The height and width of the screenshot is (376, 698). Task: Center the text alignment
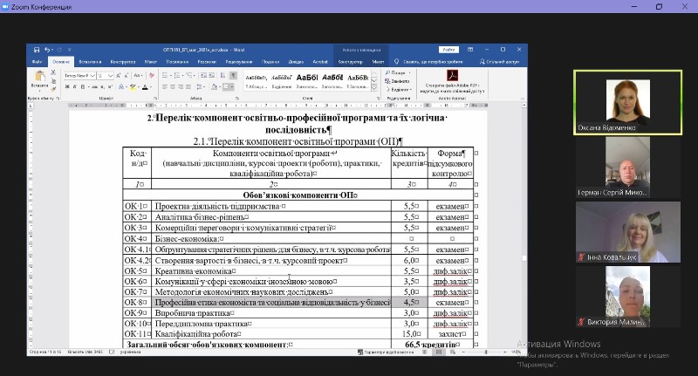[172, 86]
